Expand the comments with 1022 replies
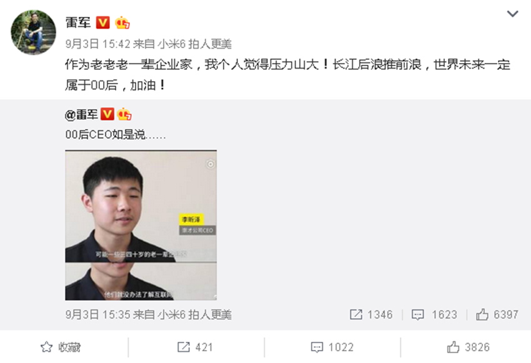Viewport: 531px width, 363px height. click(332, 347)
